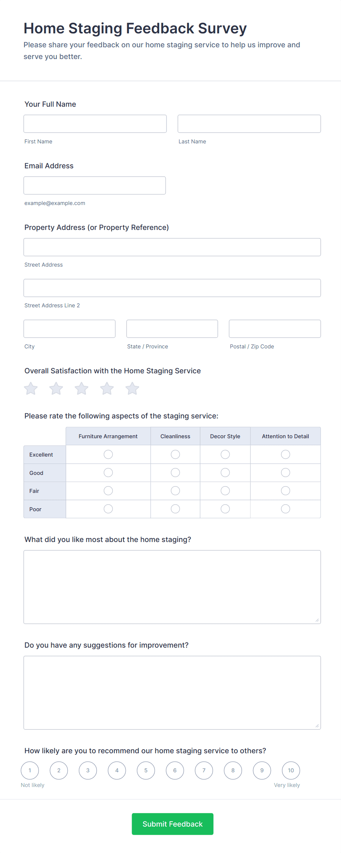Choose recommendation score 10

(291, 770)
